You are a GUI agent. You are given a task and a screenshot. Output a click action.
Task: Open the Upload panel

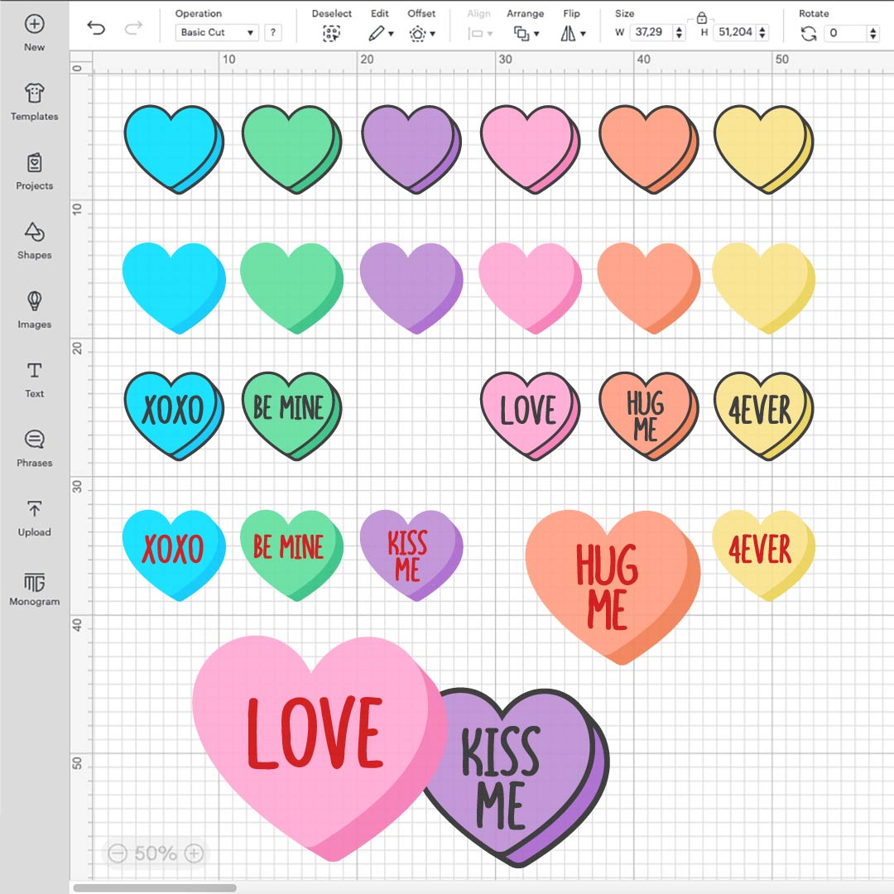click(34, 517)
